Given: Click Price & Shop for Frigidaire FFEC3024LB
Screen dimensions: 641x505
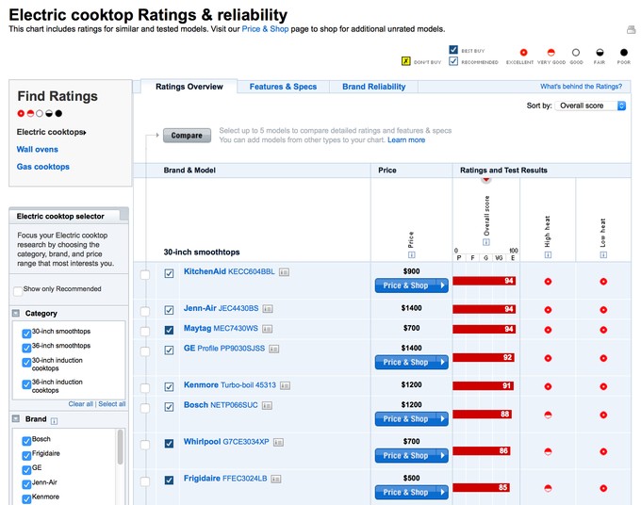Looking at the screenshot, I should point(411,493).
